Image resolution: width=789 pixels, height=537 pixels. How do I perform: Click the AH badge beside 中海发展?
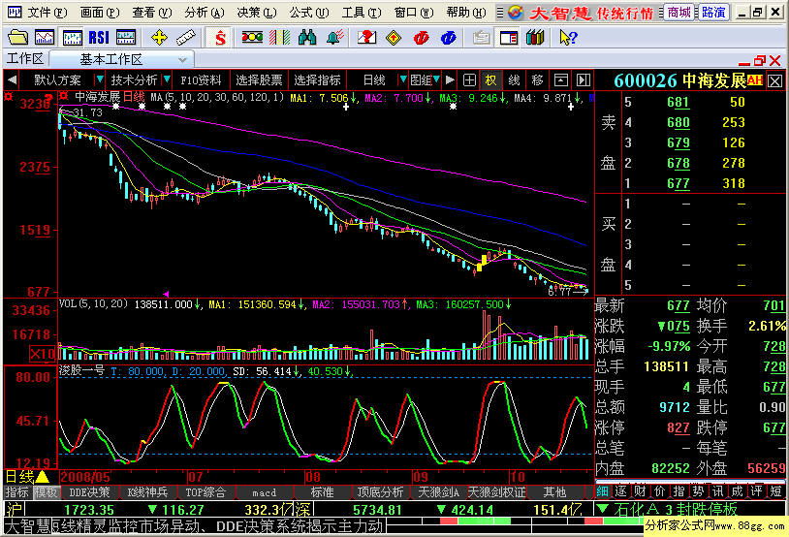coord(755,80)
